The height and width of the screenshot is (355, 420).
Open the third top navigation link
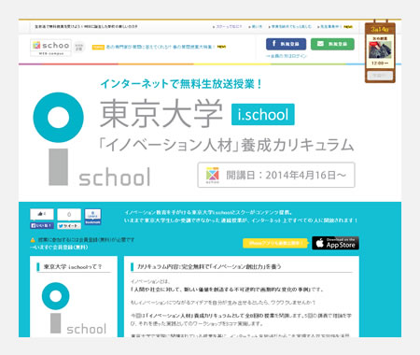coord(290,27)
